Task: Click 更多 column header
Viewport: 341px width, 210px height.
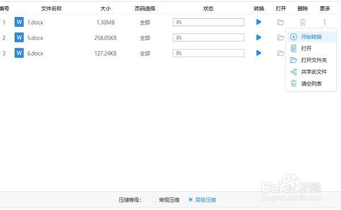Action: pos(325,9)
